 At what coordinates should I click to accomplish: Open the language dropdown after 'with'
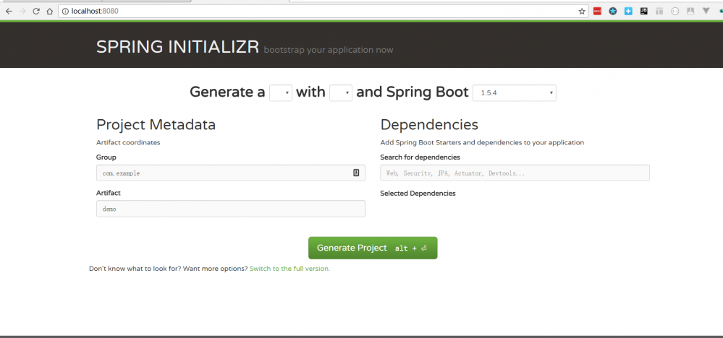coord(341,93)
